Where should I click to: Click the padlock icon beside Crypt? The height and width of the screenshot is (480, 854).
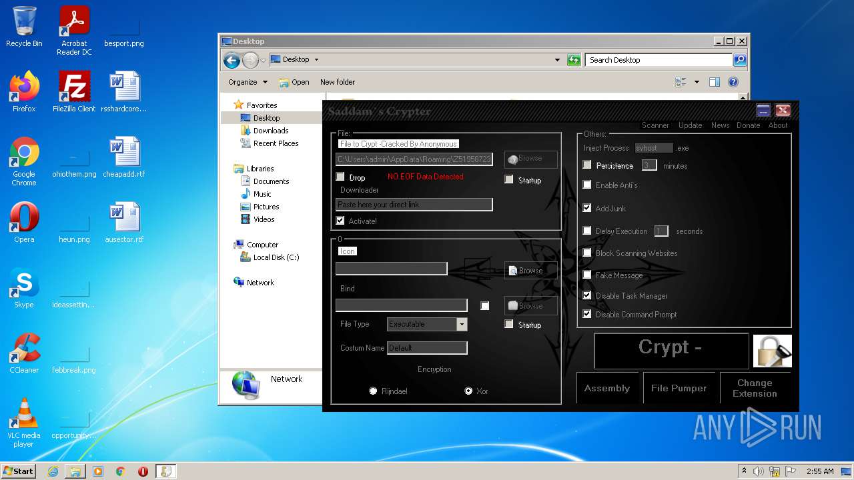coord(773,351)
